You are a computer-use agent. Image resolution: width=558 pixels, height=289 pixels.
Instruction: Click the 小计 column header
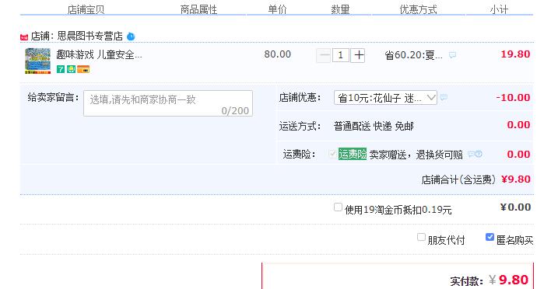(499, 9)
